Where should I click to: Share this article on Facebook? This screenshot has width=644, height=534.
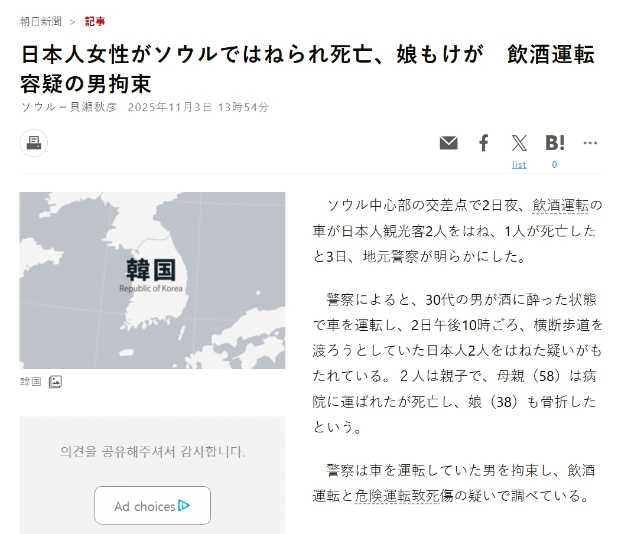pyautogui.click(x=483, y=143)
